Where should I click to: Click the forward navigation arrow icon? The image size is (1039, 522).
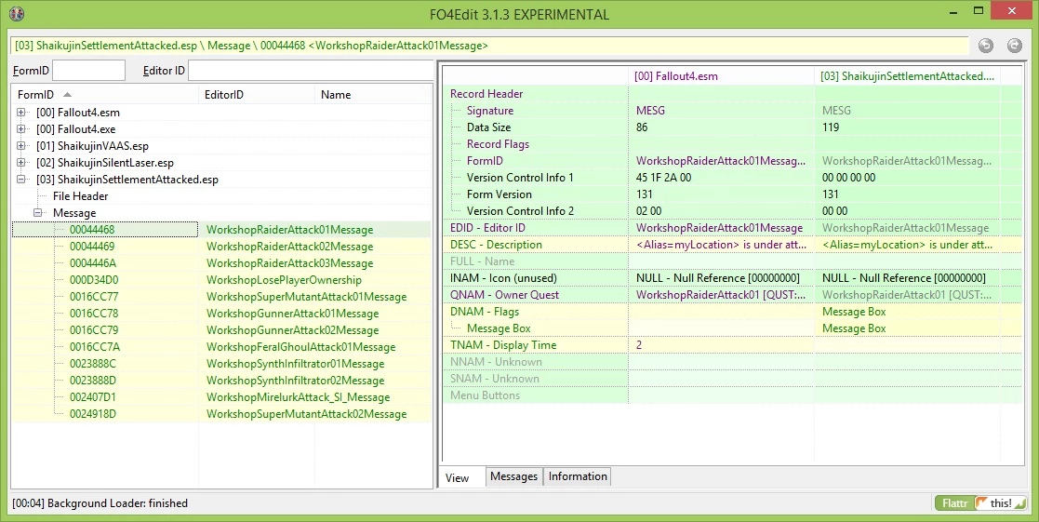click(x=1015, y=45)
